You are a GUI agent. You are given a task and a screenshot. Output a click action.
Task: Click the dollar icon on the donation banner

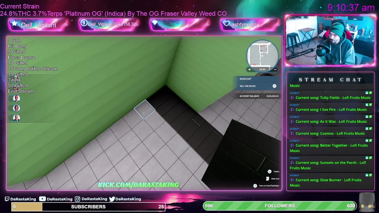coord(84,23)
